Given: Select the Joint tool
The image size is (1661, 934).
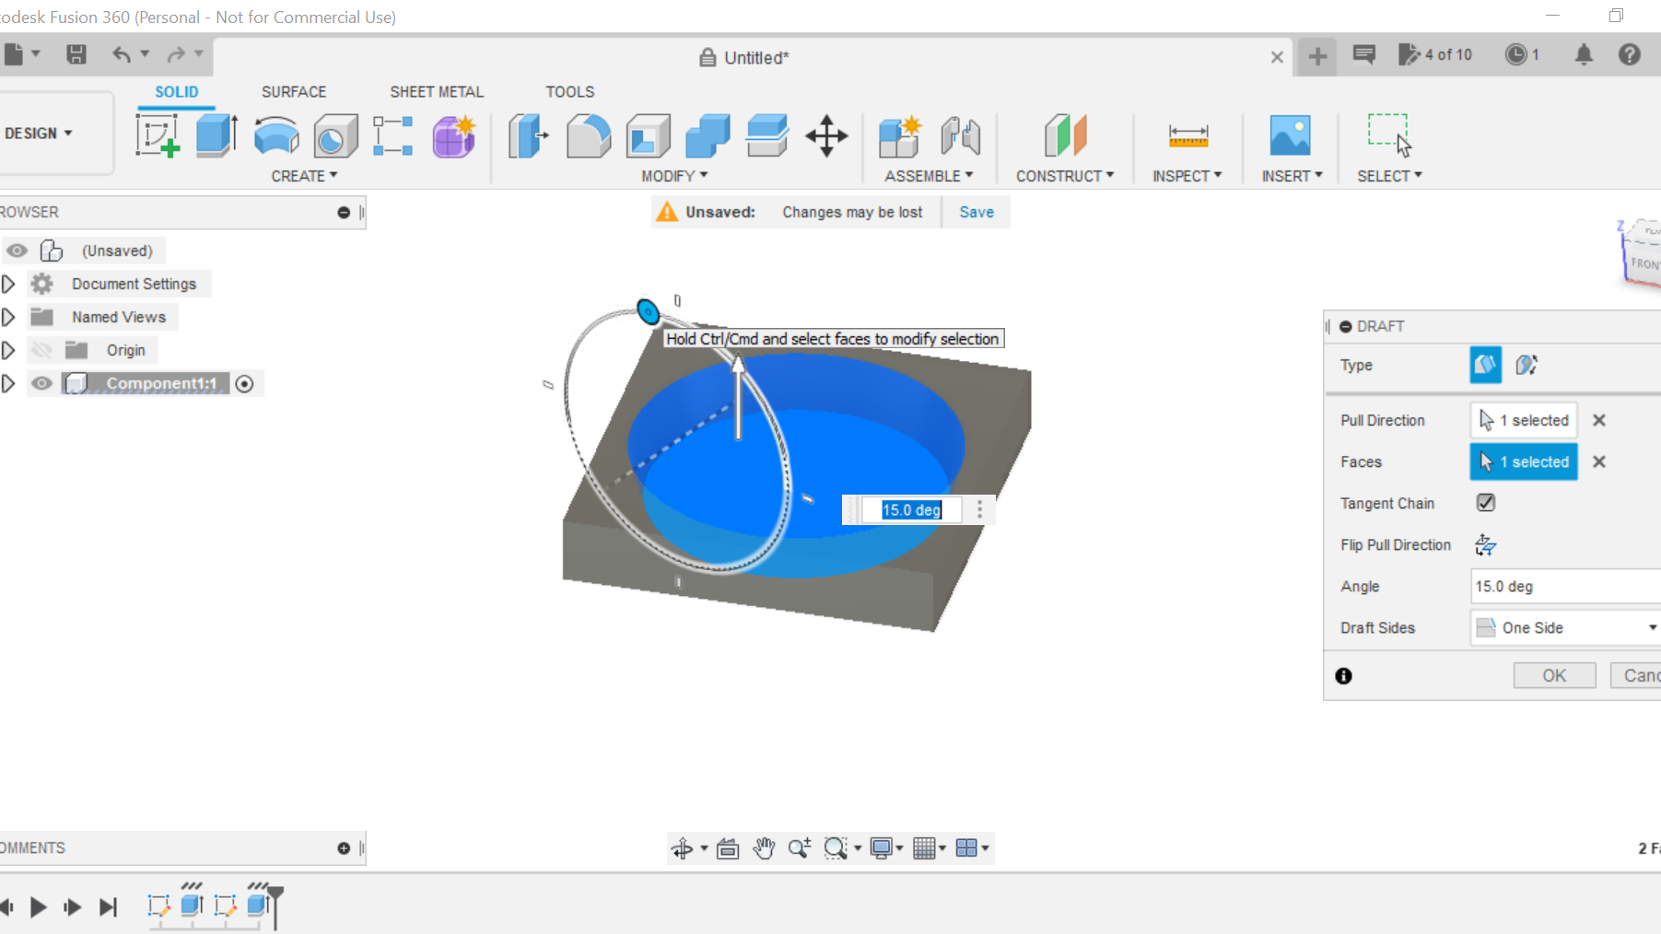Looking at the screenshot, I should pos(961,136).
